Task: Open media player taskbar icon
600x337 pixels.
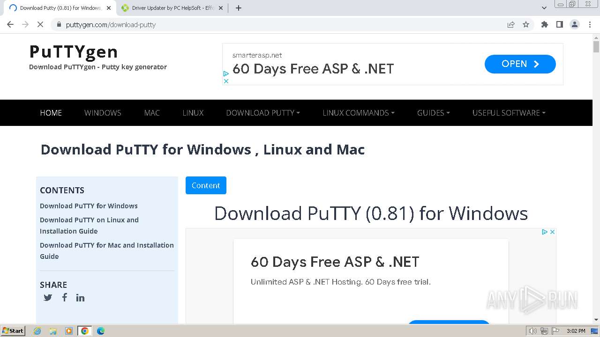Action: (69, 331)
